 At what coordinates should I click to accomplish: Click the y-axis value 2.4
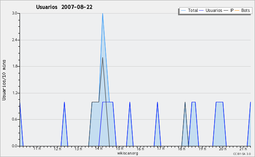pyautogui.click(x=14, y=40)
